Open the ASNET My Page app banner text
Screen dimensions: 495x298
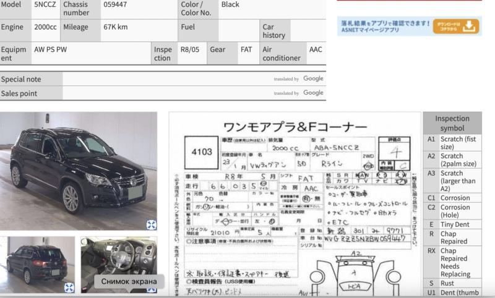pyautogui.click(x=385, y=26)
